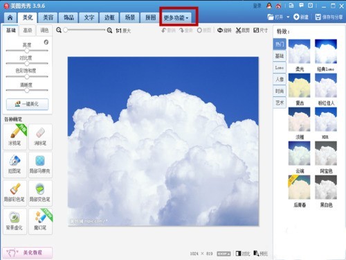Screen dimensions: 346x260
Task: Apply the 淡雅 elegant effect thumbnail
Action: 300,119
